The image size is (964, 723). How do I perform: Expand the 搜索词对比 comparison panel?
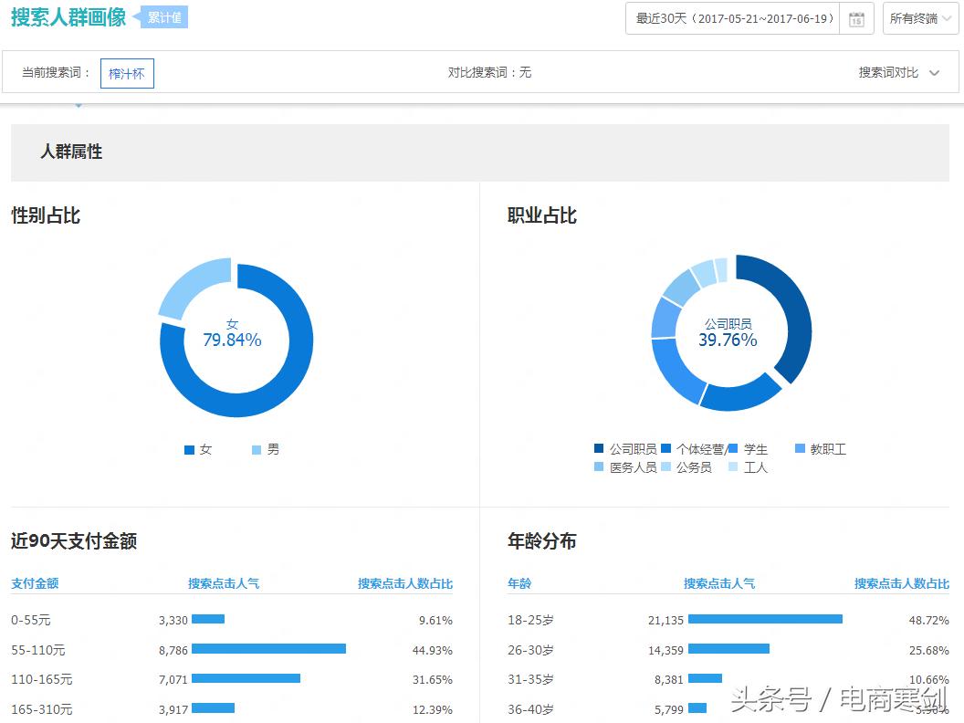click(x=901, y=72)
